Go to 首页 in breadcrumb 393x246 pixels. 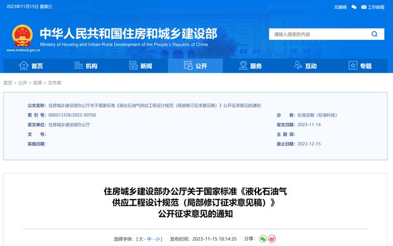click(8, 83)
